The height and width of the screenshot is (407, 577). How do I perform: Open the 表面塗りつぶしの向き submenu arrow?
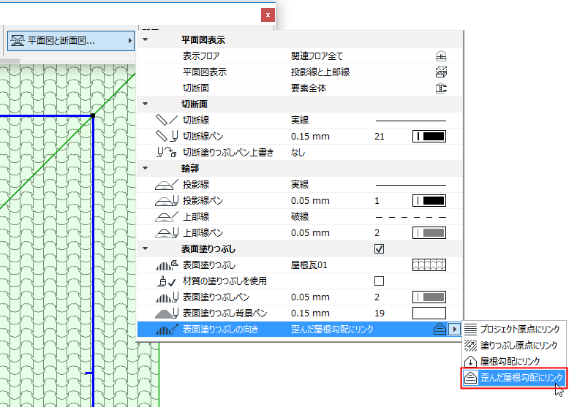click(x=454, y=329)
